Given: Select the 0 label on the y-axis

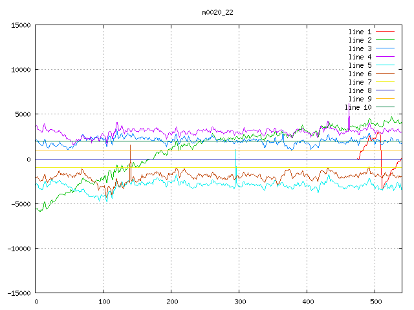Looking at the screenshot, I should (x=29, y=159).
